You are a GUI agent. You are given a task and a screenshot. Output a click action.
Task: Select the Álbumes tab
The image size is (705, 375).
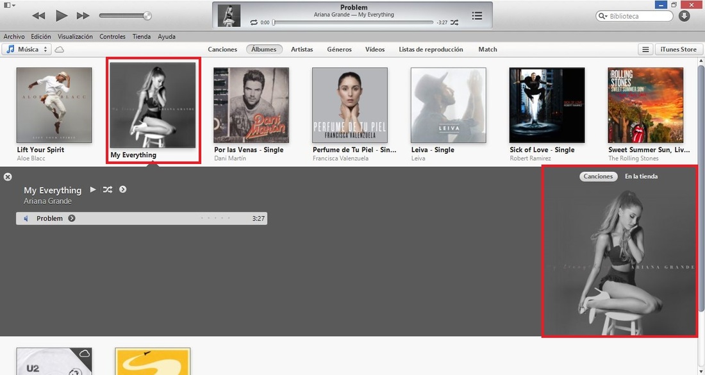click(x=264, y=49)
